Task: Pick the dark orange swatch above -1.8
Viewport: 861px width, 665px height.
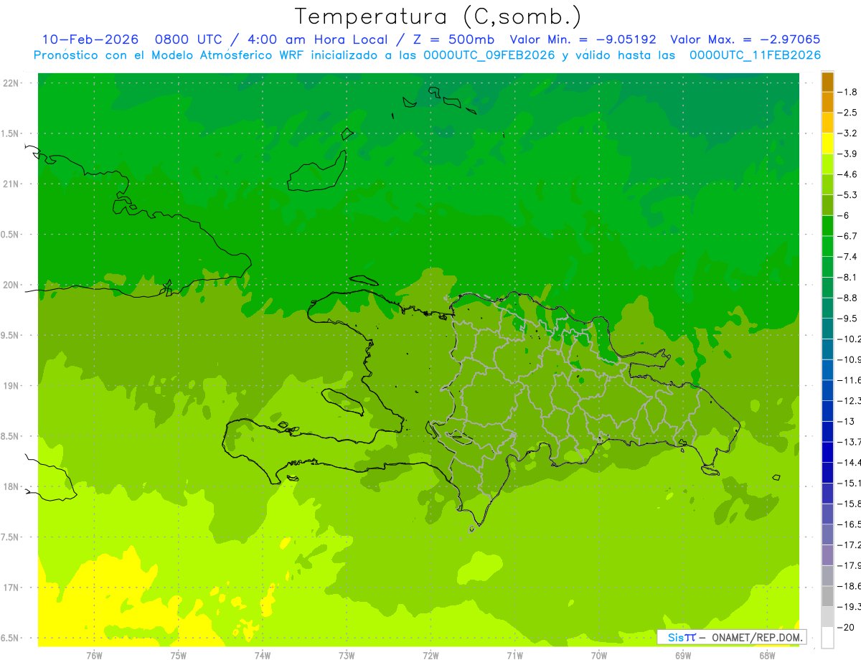Action: tap(827, 82)
